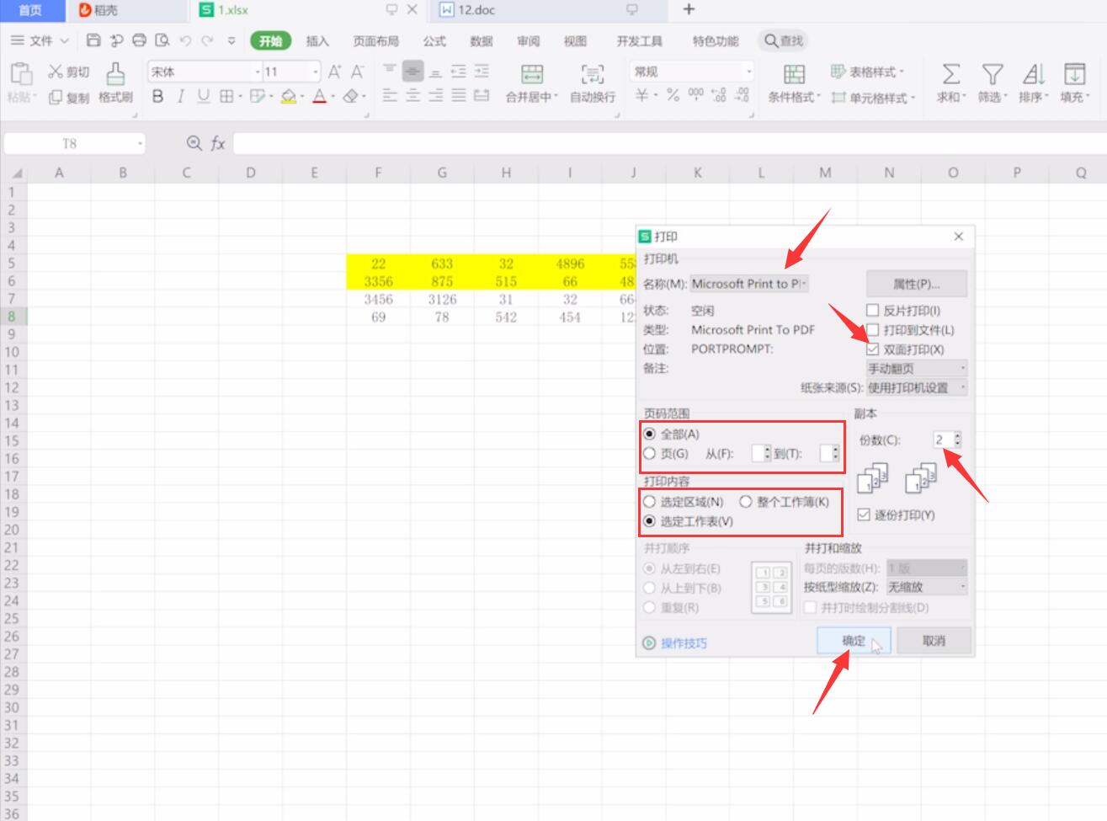
Task: Open Name Box T8 dropdown arrow
Action: [x=140, y=144]
